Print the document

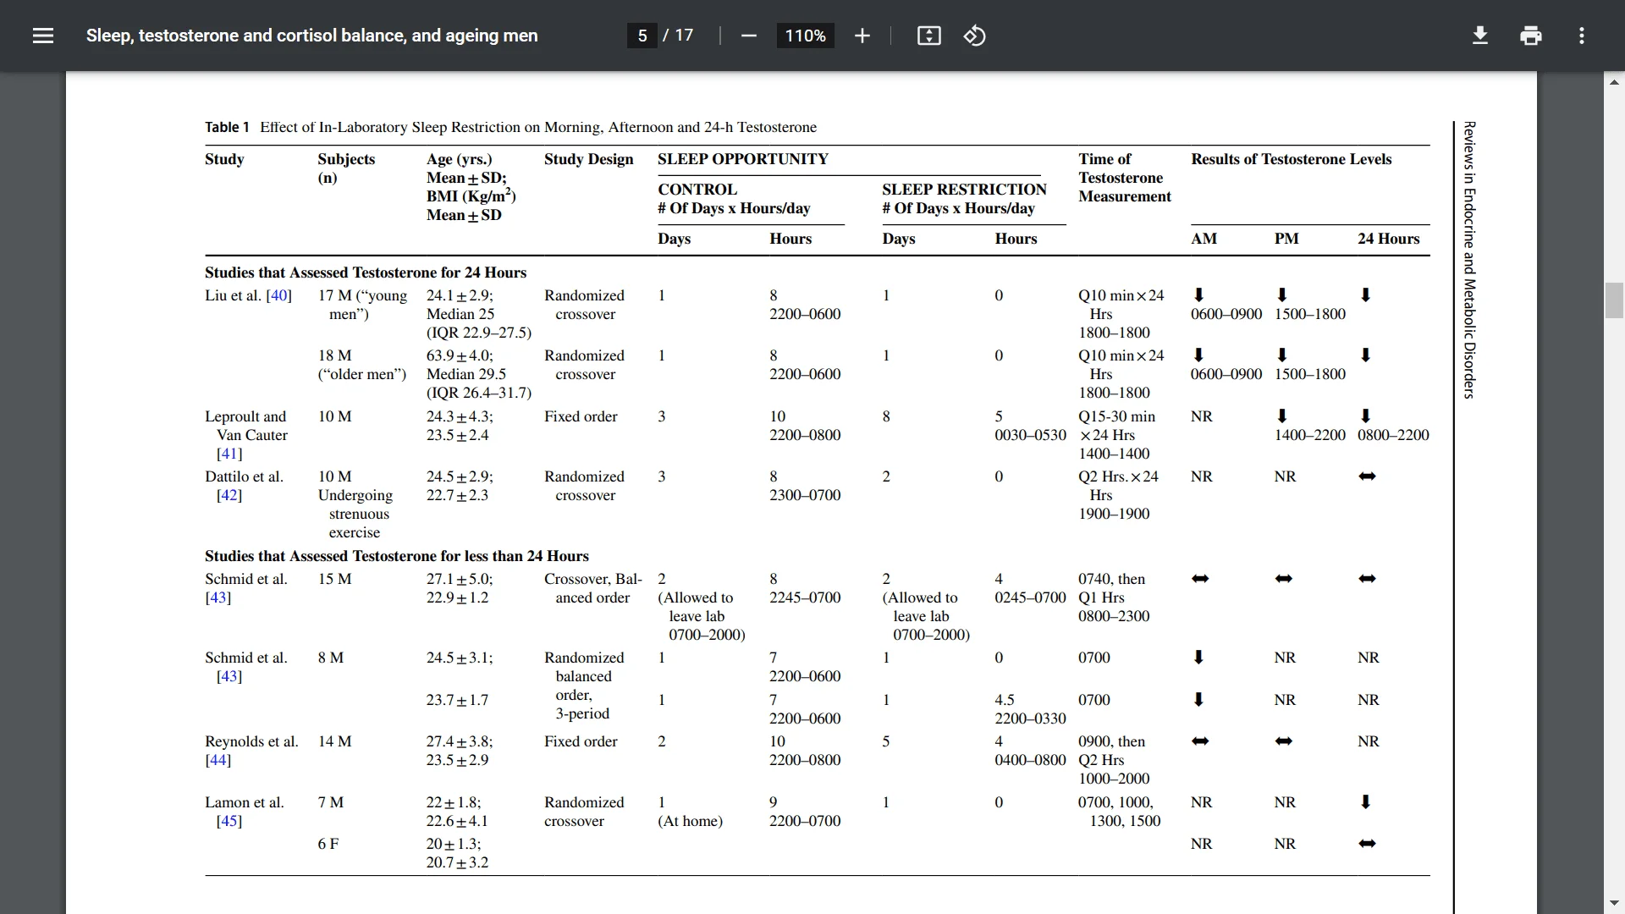tap(1530, 36)
